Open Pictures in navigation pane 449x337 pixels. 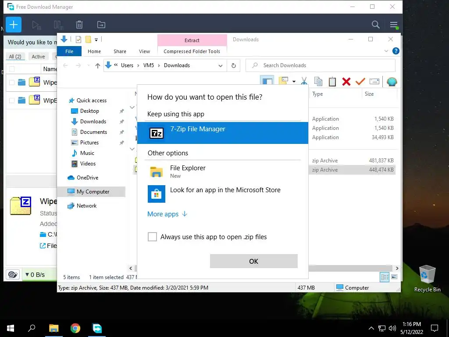coord(89,143)
